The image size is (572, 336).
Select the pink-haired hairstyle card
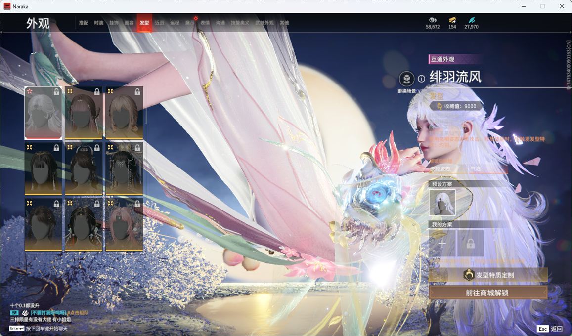(124, 224)
